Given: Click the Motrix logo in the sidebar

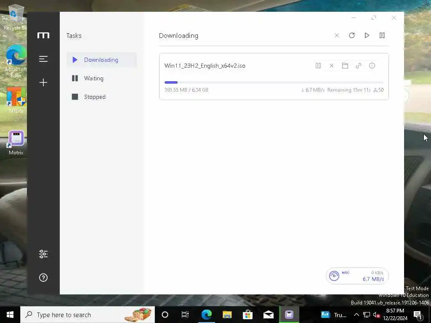Looking at the screenshot, I should 43,35.
